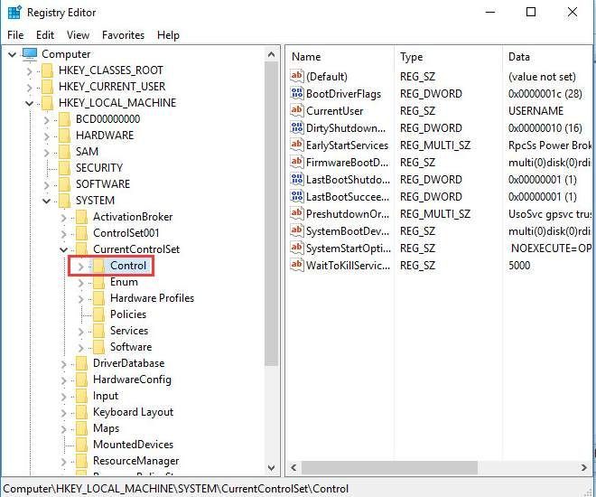Select the Input key
This screenshot has height=497, width=596.
coord(106,396)
